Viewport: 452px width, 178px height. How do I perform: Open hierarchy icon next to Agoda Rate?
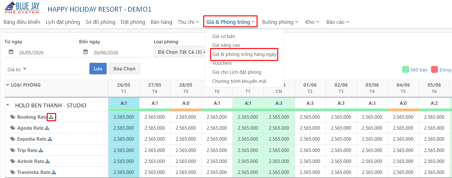[x=47, y=128]
